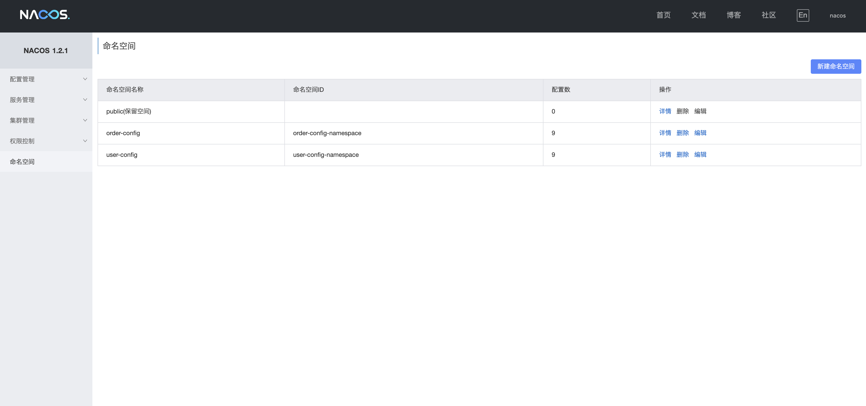This screenshot has width=866, height=406.
Task: View 详情 for user-config namespace
Action: [x=665, y=155]
